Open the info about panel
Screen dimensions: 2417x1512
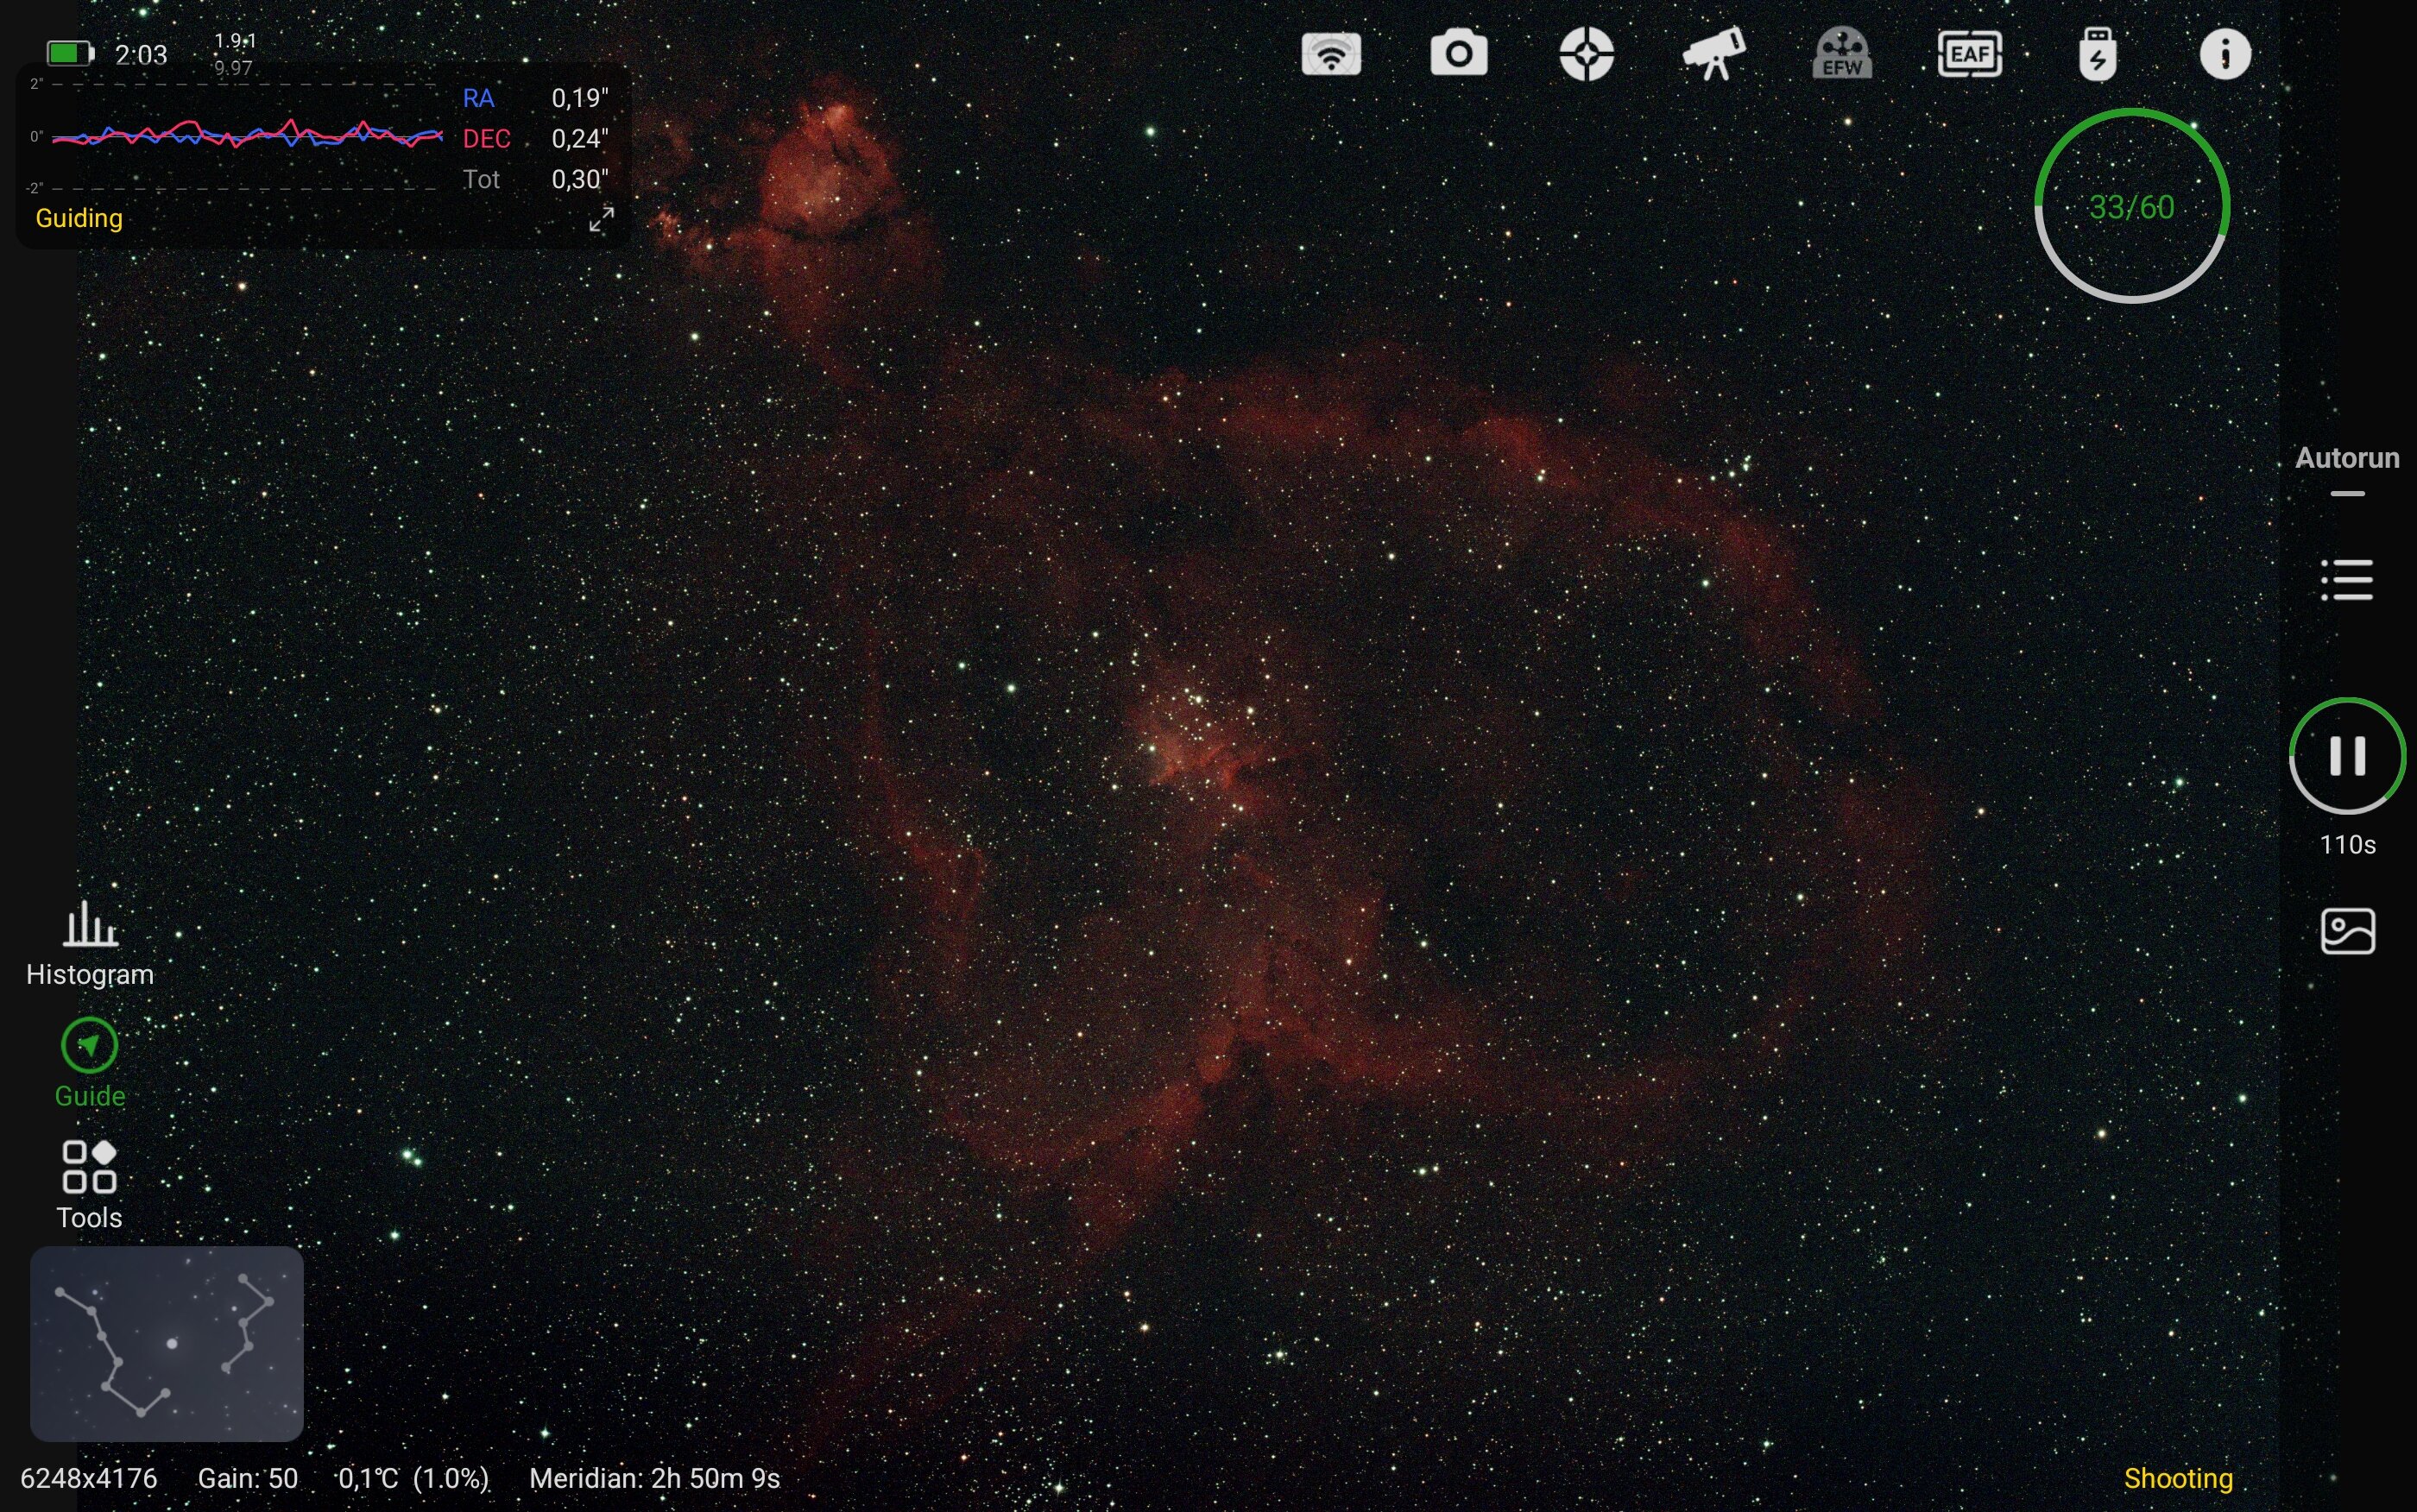pyautogui.click(x=2224, y=54)
